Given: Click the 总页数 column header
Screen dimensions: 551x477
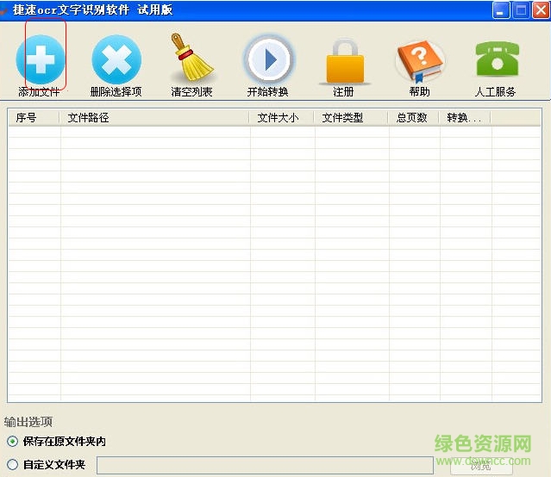Looking at the screenshot, I should (413, 118).
